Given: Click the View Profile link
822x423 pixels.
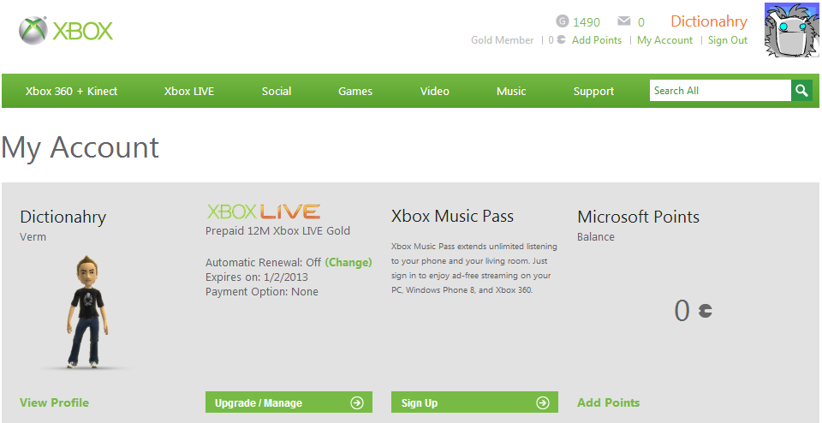Looking at the screenshot, I should [x=54, y=403].
